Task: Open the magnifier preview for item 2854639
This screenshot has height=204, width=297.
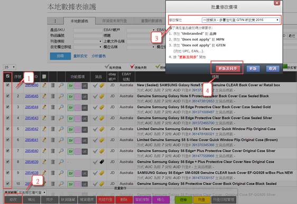Action: tap(61, 162)
